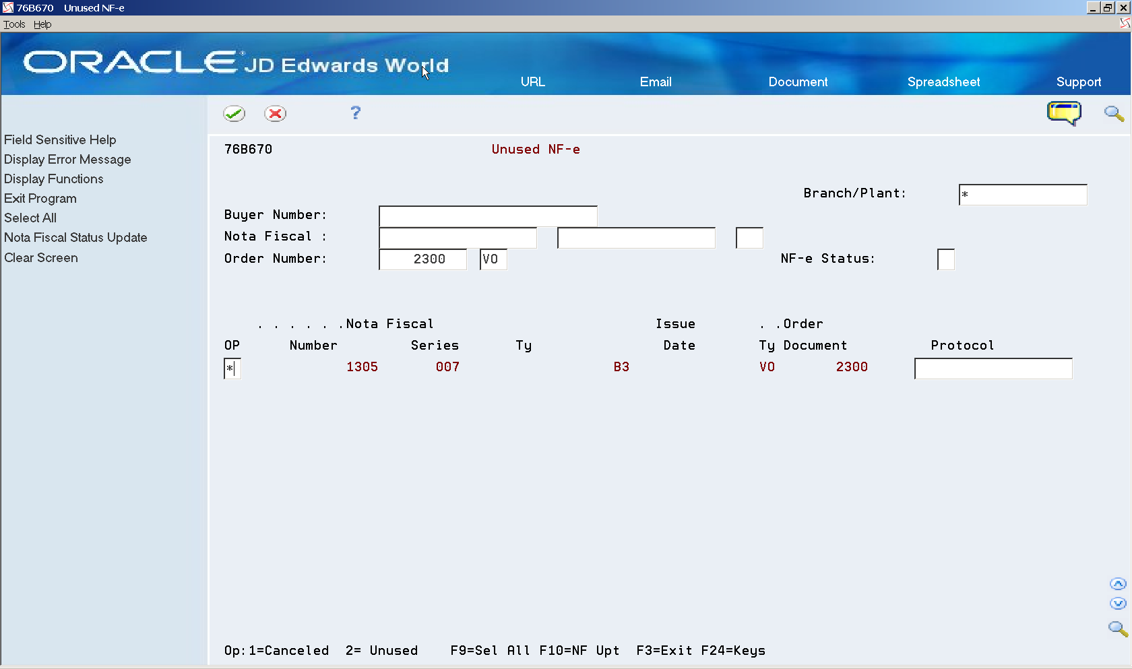The width and height of the screenshot is (1132, 669).
Task: Click order type VO in the row
Action: pyautogui.click(x=767, y=367)
